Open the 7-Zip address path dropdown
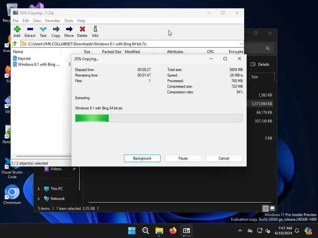This screenshot has width=318, height=238. click(x=241, y=44)
